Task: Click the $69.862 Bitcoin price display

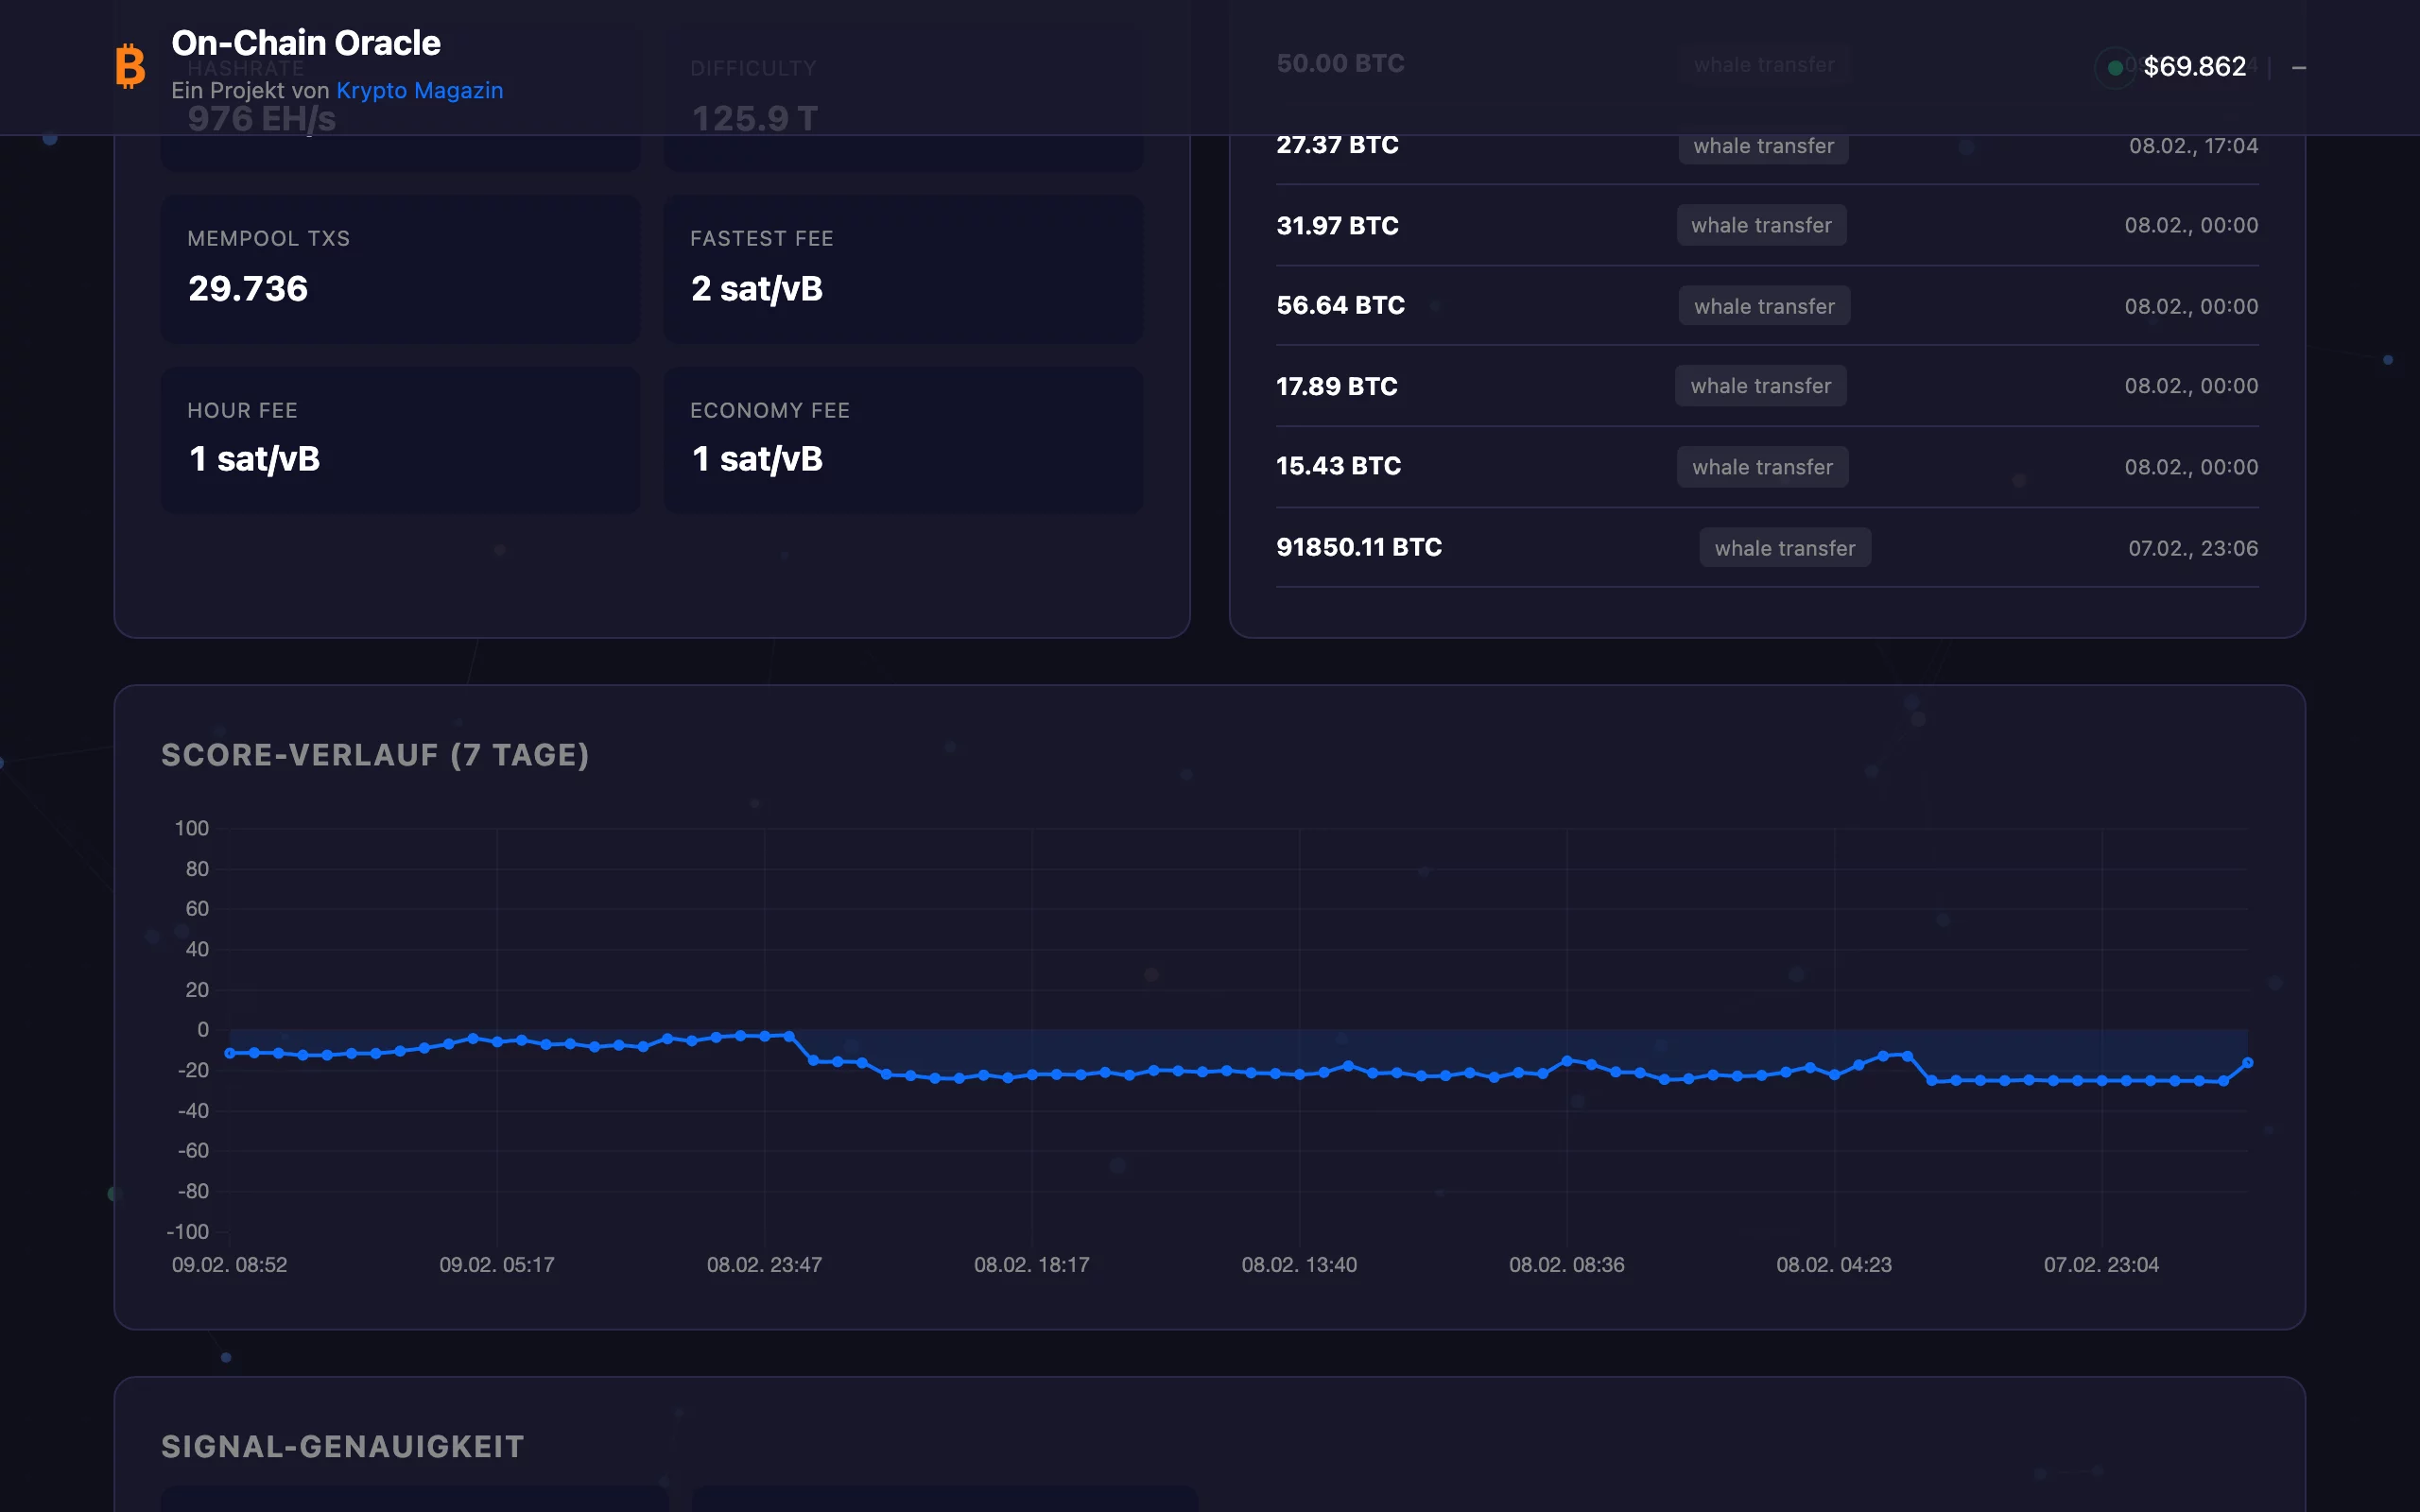Action: point(2194,66)
